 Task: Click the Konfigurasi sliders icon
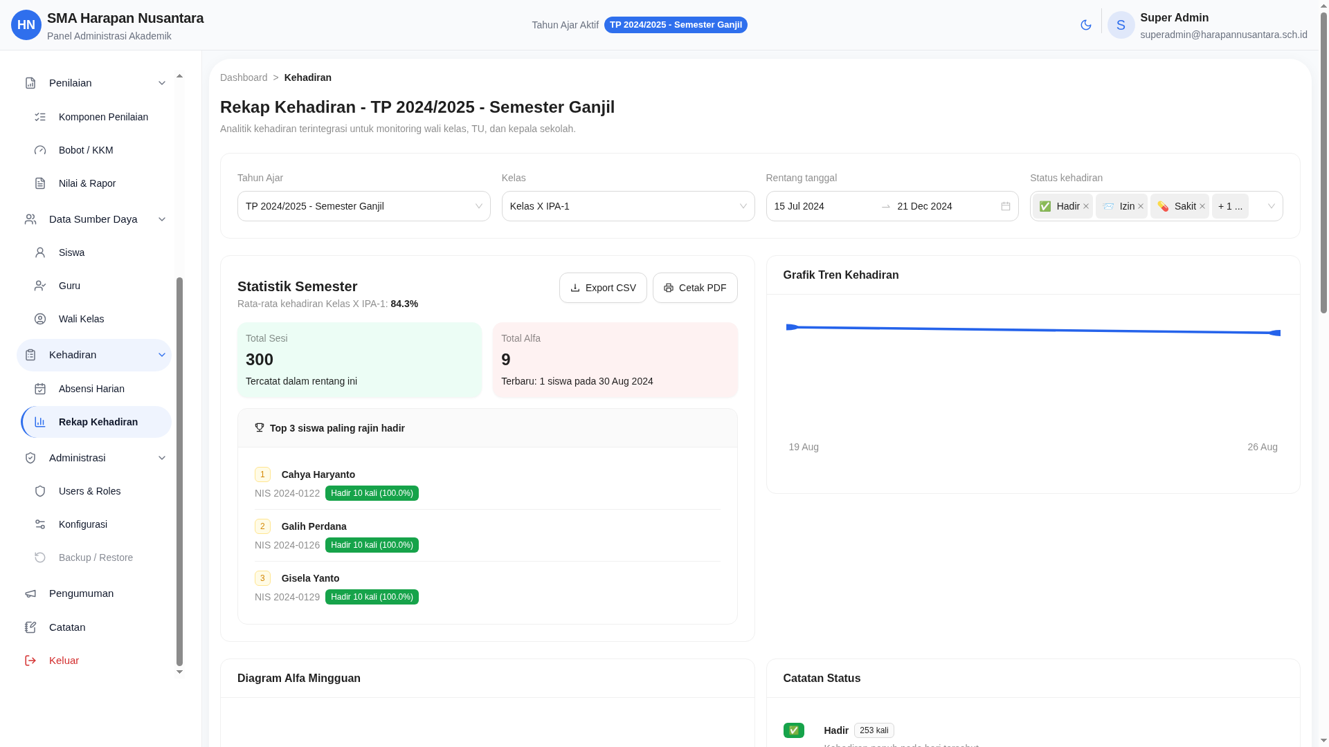40,524
